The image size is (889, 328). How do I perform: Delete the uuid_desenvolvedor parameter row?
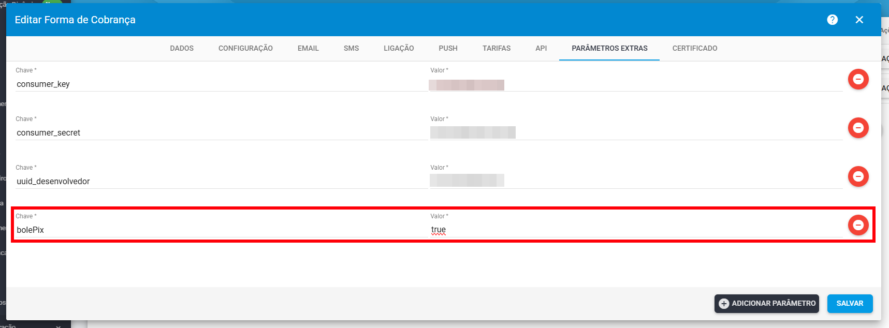click(x=858, y=176)
